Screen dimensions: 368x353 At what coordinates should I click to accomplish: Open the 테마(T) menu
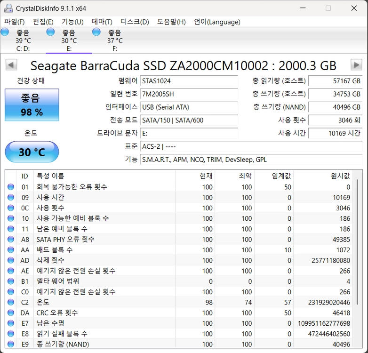pos(102,22)
